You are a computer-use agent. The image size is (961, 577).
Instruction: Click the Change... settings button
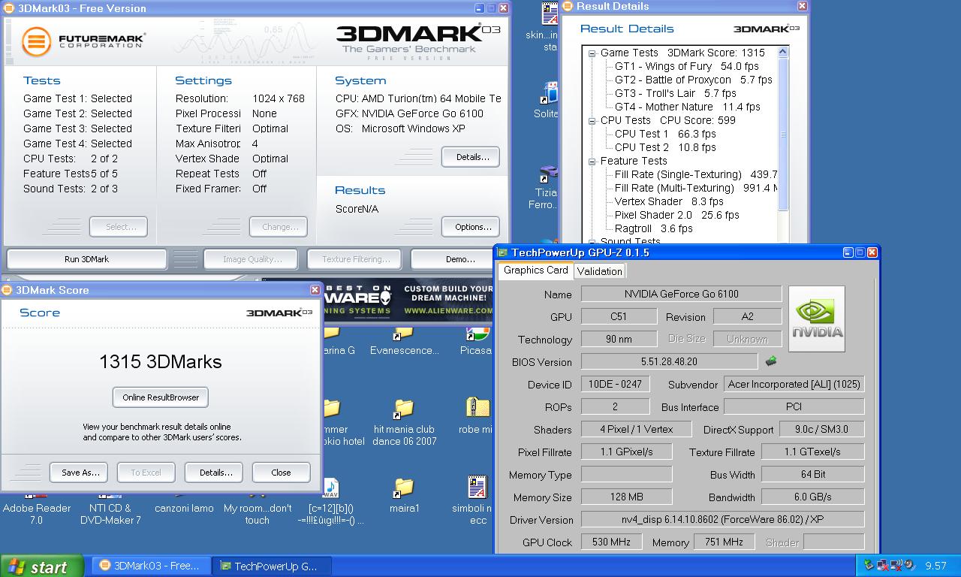click(x=279, y=227)
